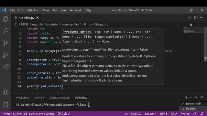Close the terminal panel

click(202, 97)
